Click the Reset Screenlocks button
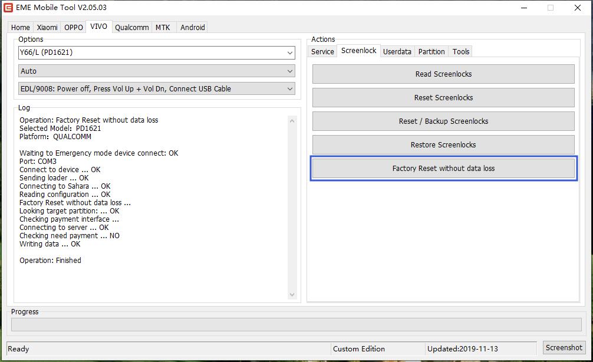This screenshot has width=593, height=362. pos(443,98)
